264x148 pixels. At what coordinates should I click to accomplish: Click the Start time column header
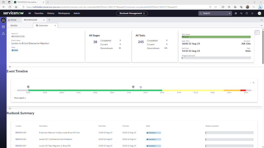point(102,126)
